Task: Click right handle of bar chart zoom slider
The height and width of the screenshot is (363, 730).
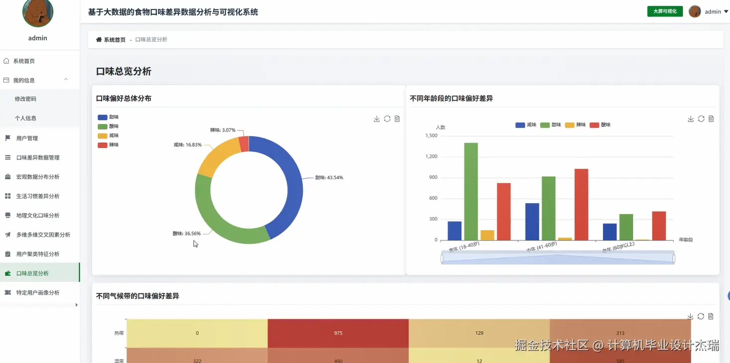Action: pos(674,258)
